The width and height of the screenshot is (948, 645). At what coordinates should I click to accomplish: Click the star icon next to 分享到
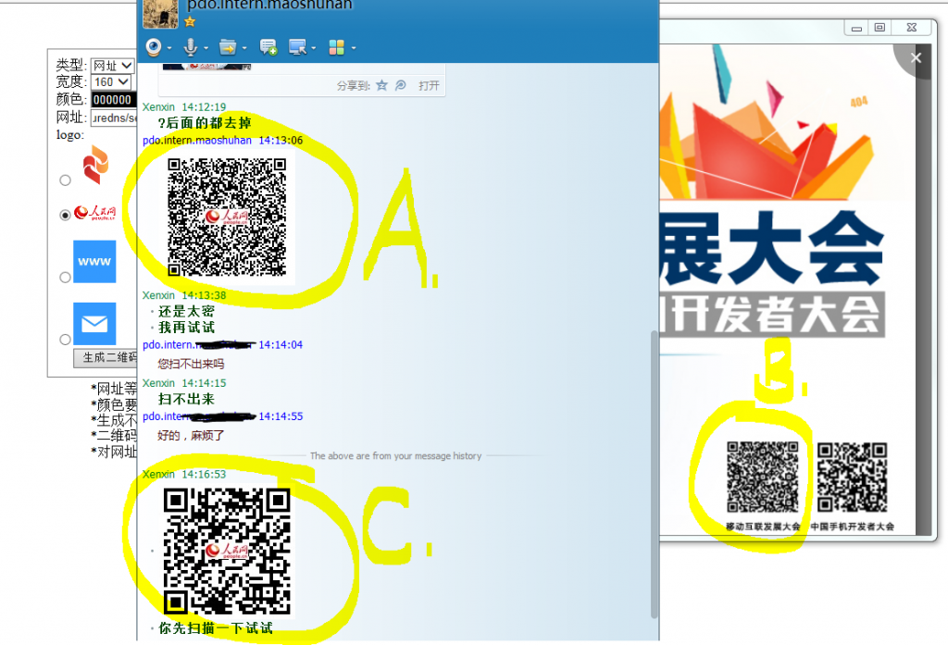point(380,85)
